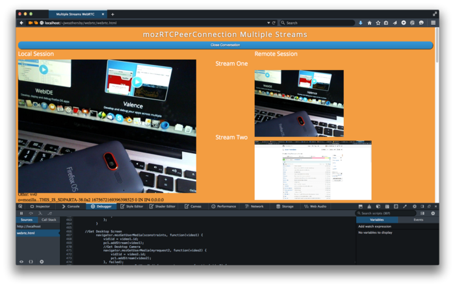Bookmark this page with the star icon

tap(378, 23)
